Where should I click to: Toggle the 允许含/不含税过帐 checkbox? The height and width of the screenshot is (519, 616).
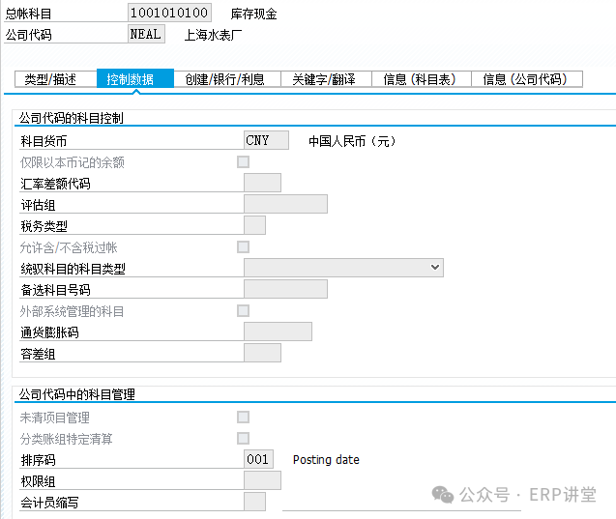coord(243,247)
